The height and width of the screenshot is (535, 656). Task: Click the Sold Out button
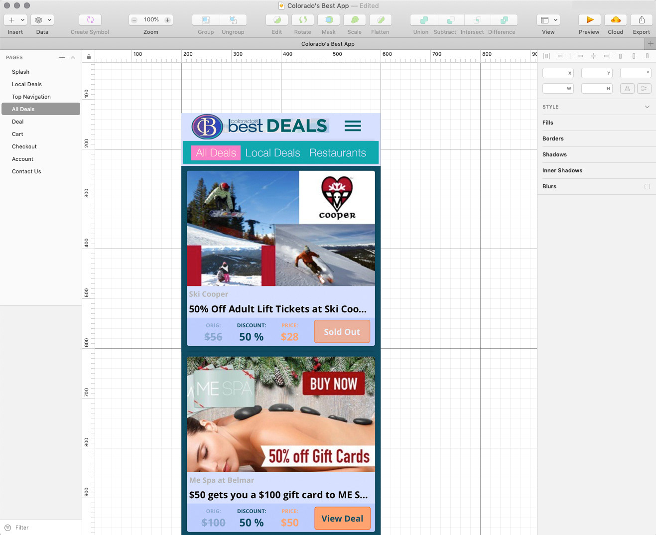tap(342, 332)
